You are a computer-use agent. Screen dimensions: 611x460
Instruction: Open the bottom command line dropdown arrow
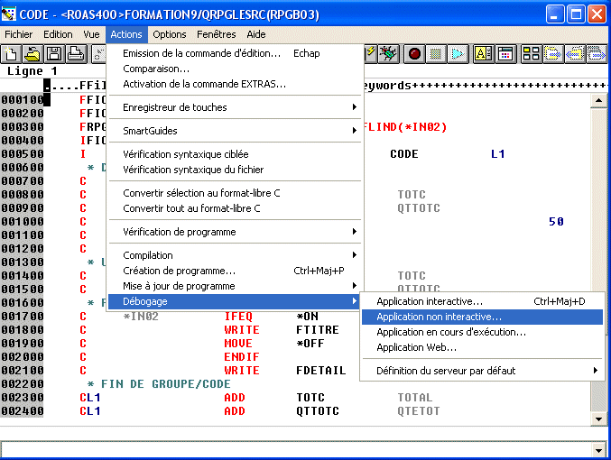pos(597,449)
